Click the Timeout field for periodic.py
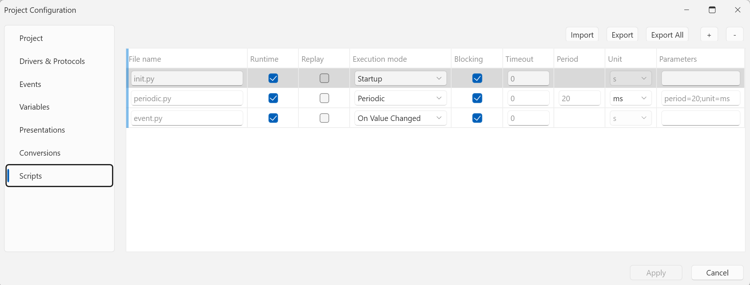The width and height of the screenshot is (750, 285). pyautogui.click(x=528, y=98)
